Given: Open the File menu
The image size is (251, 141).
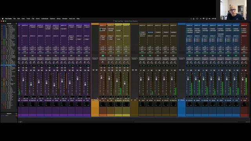Looking at the screenshot, I should [x=15, y=19].
